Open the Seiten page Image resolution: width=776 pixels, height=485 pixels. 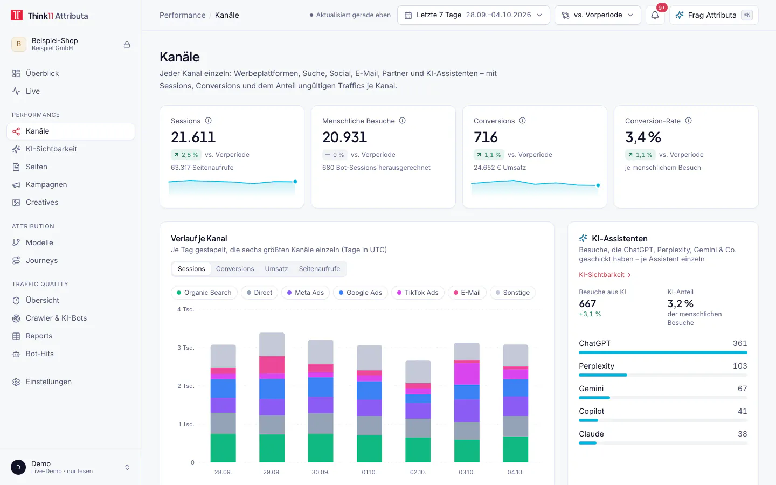point(71,167)
